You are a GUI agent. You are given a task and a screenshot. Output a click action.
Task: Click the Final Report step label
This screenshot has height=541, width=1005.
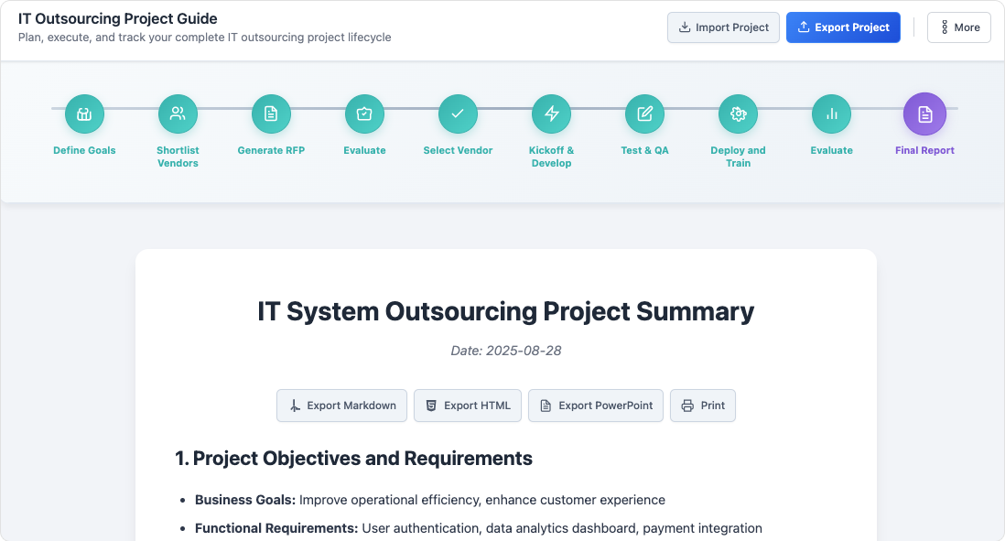point(924,151)
